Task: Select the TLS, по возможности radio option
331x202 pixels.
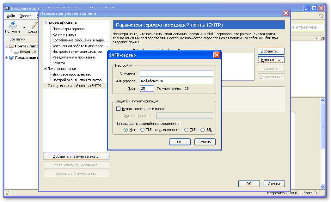Action: 143,130
